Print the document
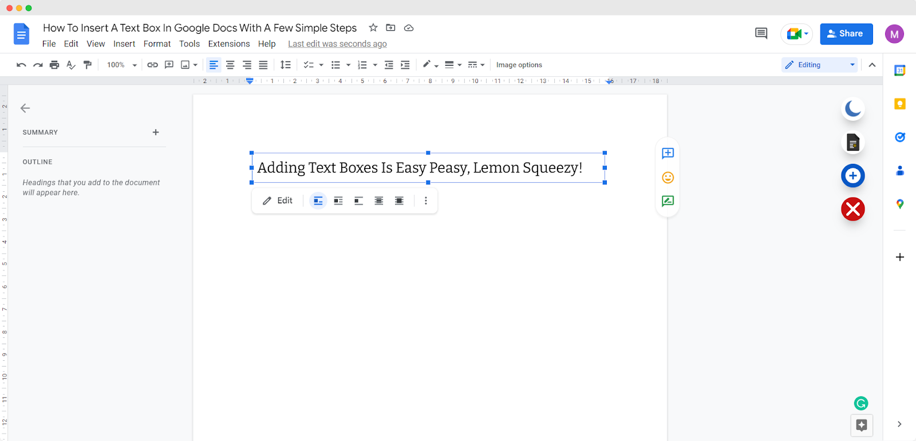The height and width of the screenshot is (441, 916). (x=54, y=65)
